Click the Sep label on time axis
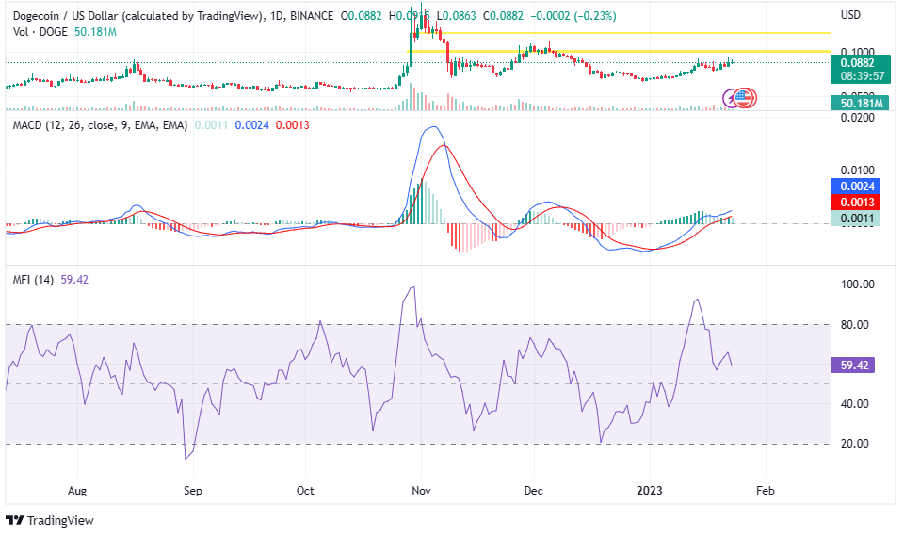Viewport: 904px width, 537px height. pos(192,491)
